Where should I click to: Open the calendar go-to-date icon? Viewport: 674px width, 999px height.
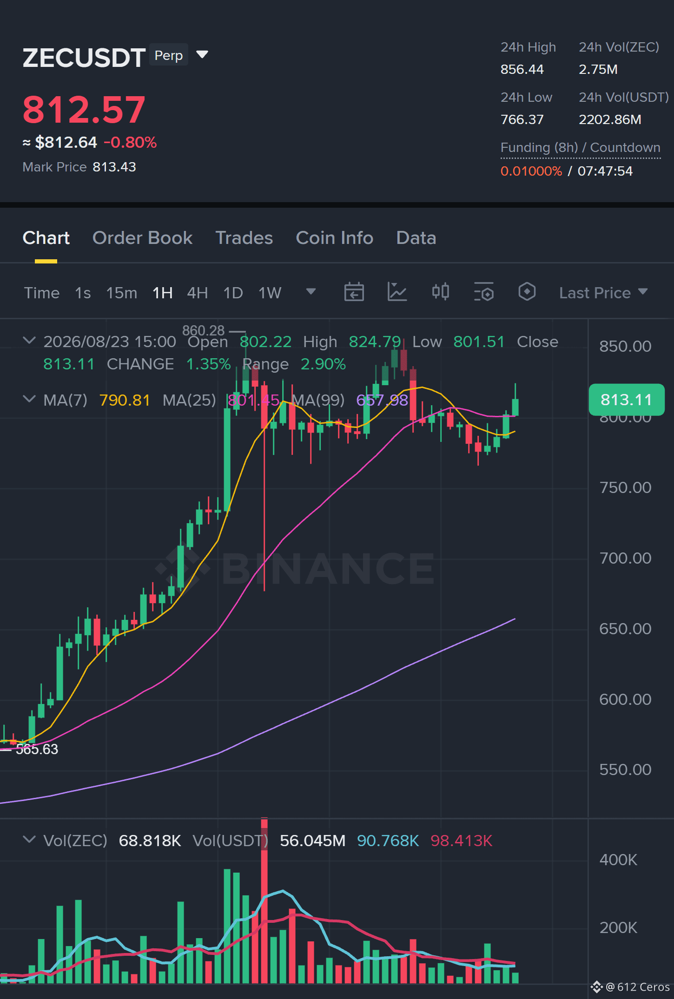(354, 292)
